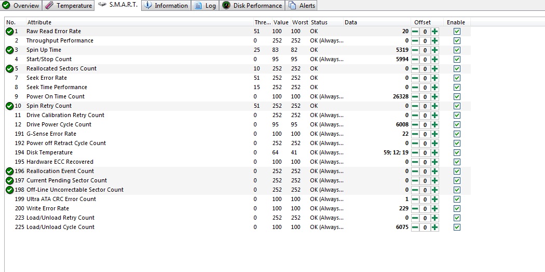
Task: Sort by the Attribute column header
Action: pyautogui.click(x=140, y=22)
